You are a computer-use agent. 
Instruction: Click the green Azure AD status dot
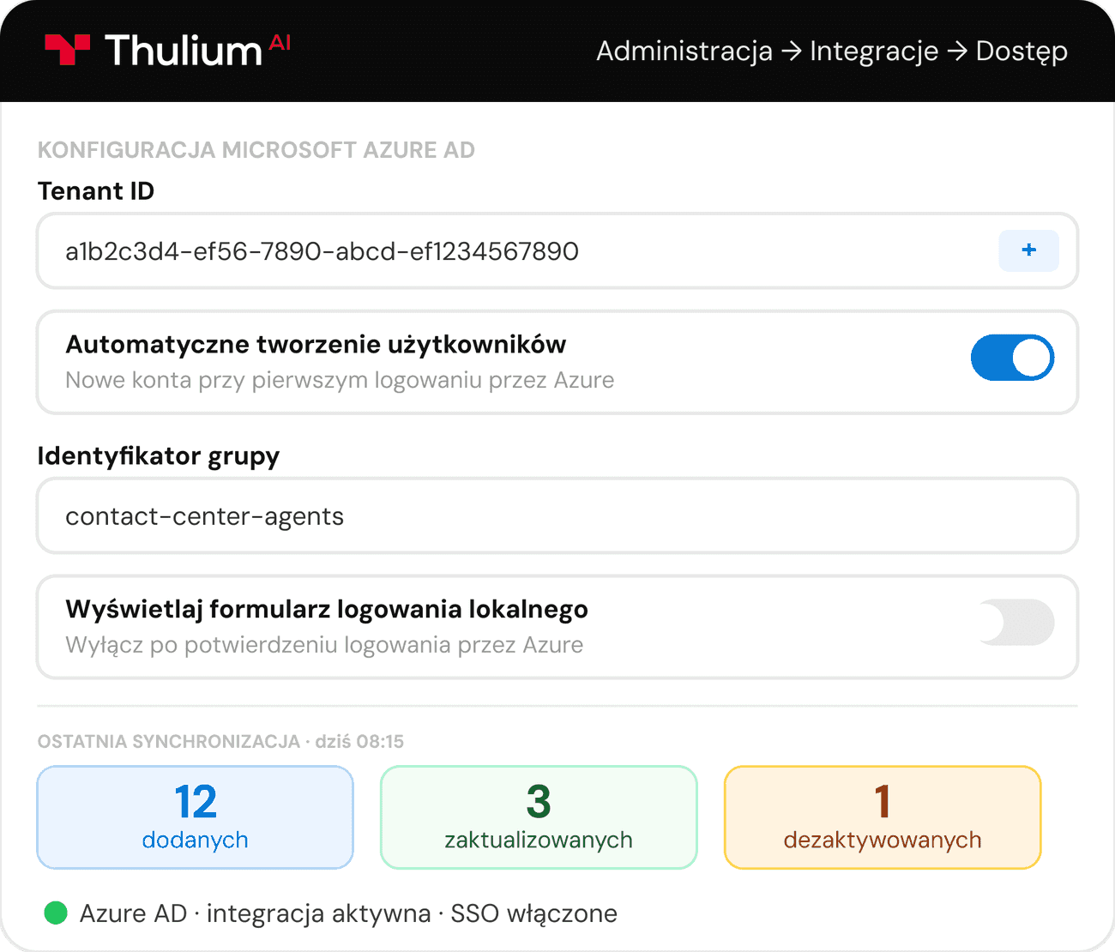56,913
